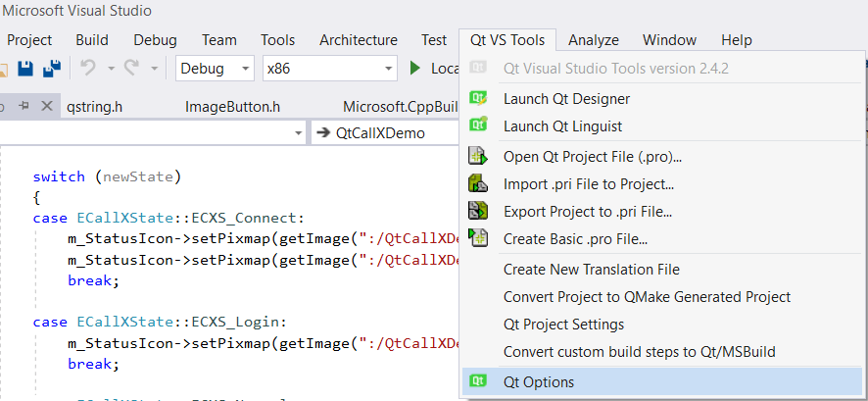868x401 pixels.
Task: Select Launch Qt Designer
Action: tap(662, 99)
